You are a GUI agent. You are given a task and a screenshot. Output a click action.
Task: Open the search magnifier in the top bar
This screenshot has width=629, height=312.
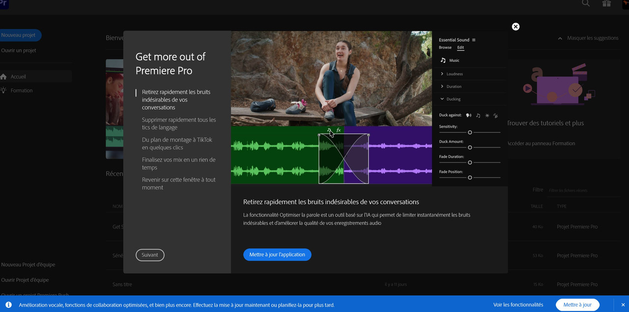click(586, 3)
